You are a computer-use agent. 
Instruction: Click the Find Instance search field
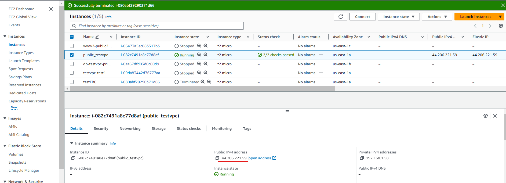click(x=157, y=26)
